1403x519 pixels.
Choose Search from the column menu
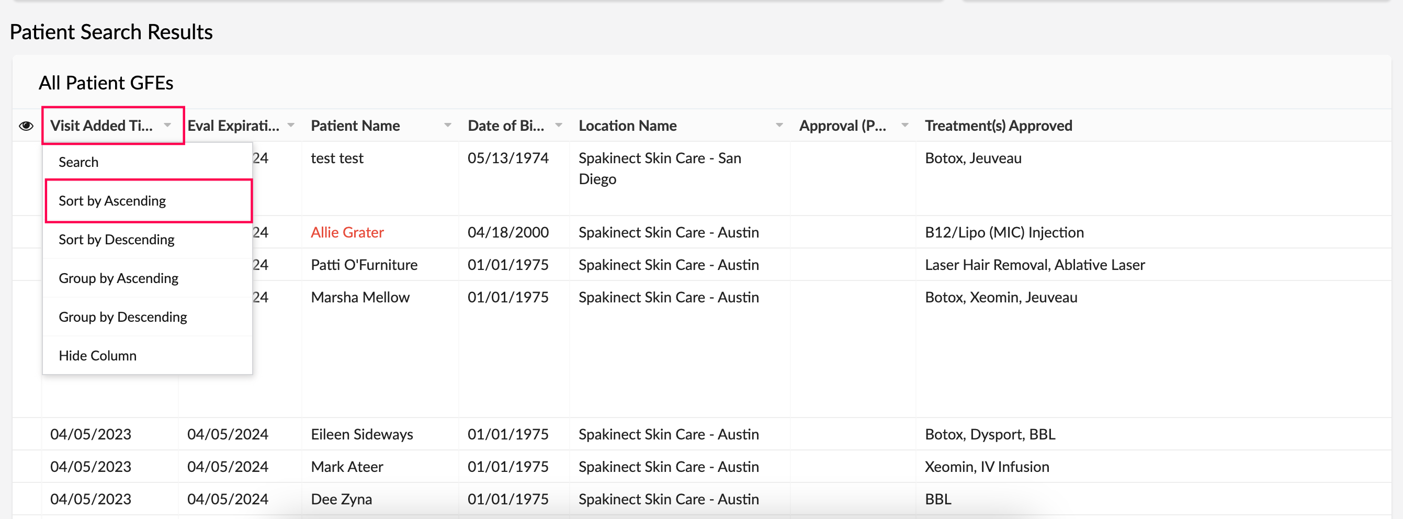click(x=147, y=162)
